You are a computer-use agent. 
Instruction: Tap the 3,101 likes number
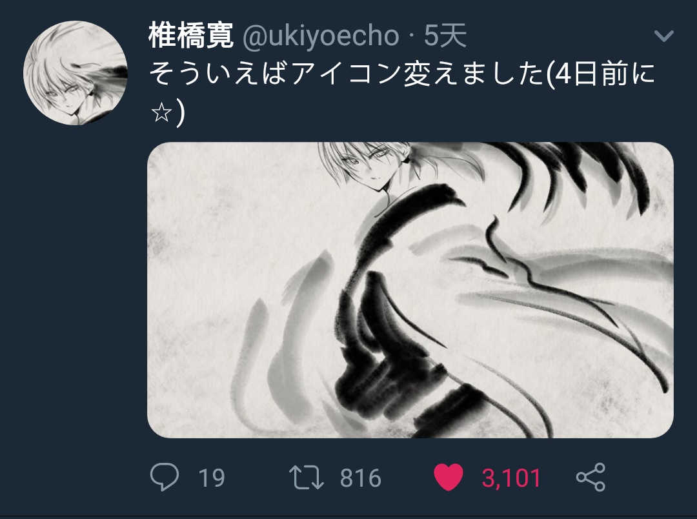point(511,478)
